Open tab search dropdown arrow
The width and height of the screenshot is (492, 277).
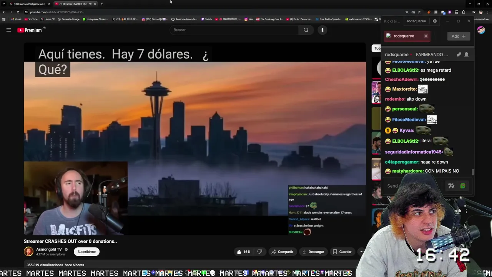(4, 4)
